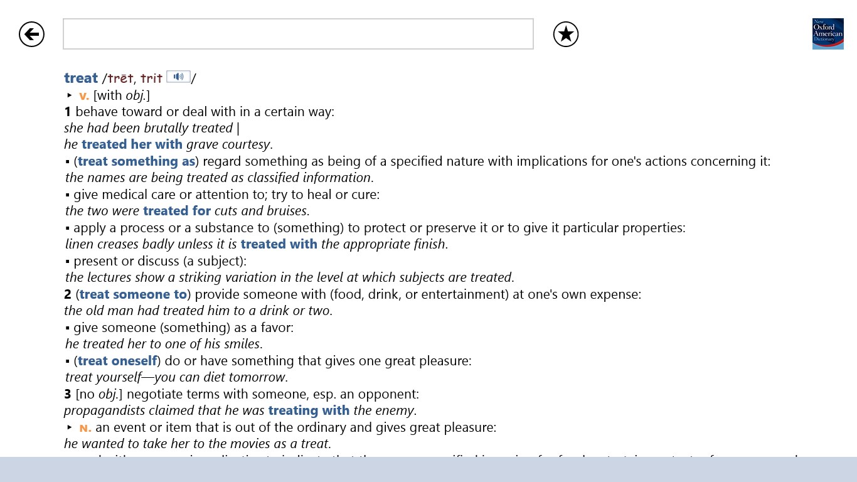Open the 'treat someone to' phrase link
Screen dimensions: 857x482
pyautogui.click(x=133, y=294)
